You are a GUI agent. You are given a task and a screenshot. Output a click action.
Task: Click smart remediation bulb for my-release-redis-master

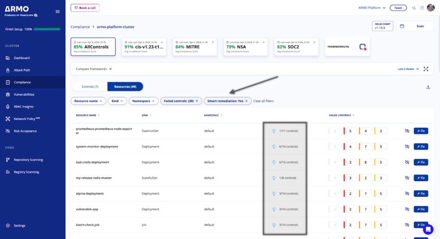pos(274,178)
